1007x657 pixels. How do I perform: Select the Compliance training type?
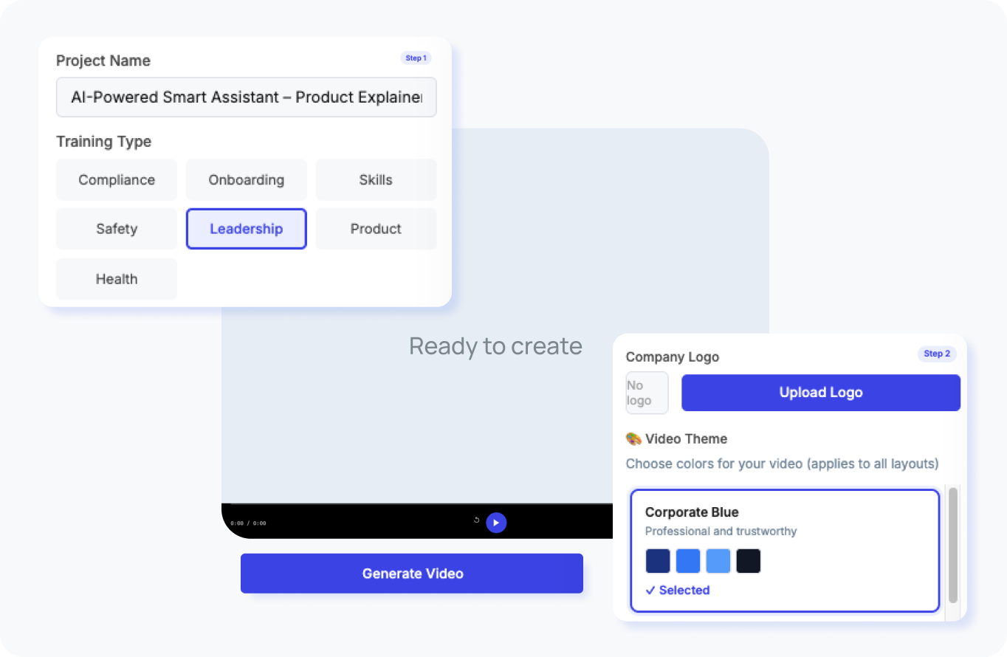[x=117, y=180]
